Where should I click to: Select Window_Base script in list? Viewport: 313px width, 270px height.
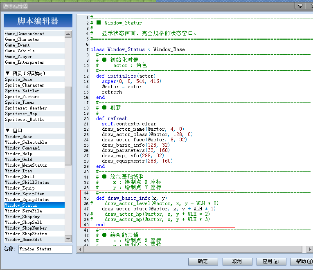click(x=34, y=136)
